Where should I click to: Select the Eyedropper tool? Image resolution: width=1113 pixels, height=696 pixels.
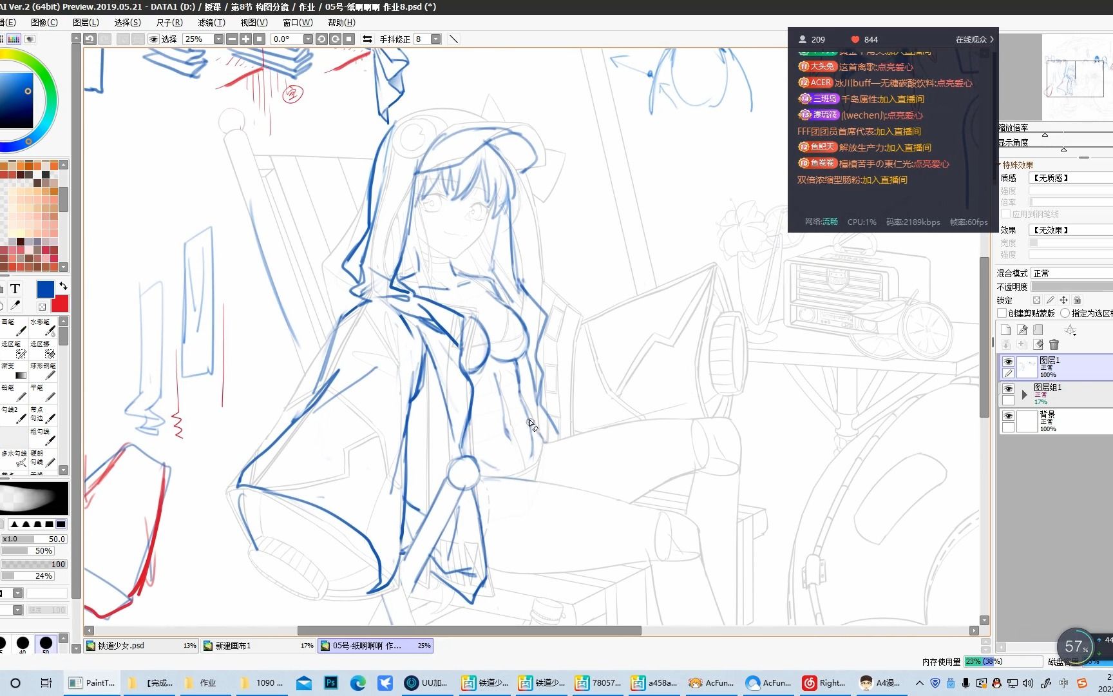click(x=15, y=305)
